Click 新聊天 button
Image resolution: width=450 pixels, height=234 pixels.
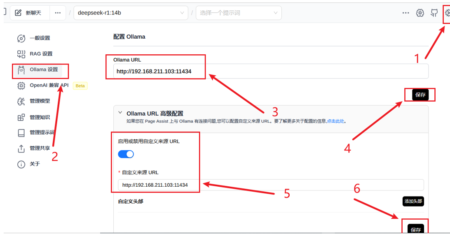[x=30, y=13]
